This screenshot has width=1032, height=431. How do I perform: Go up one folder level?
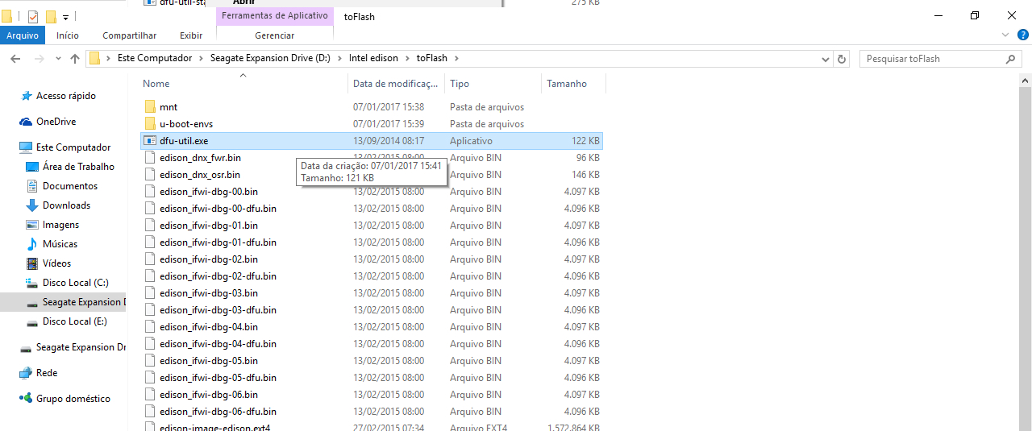click(75, 59)
